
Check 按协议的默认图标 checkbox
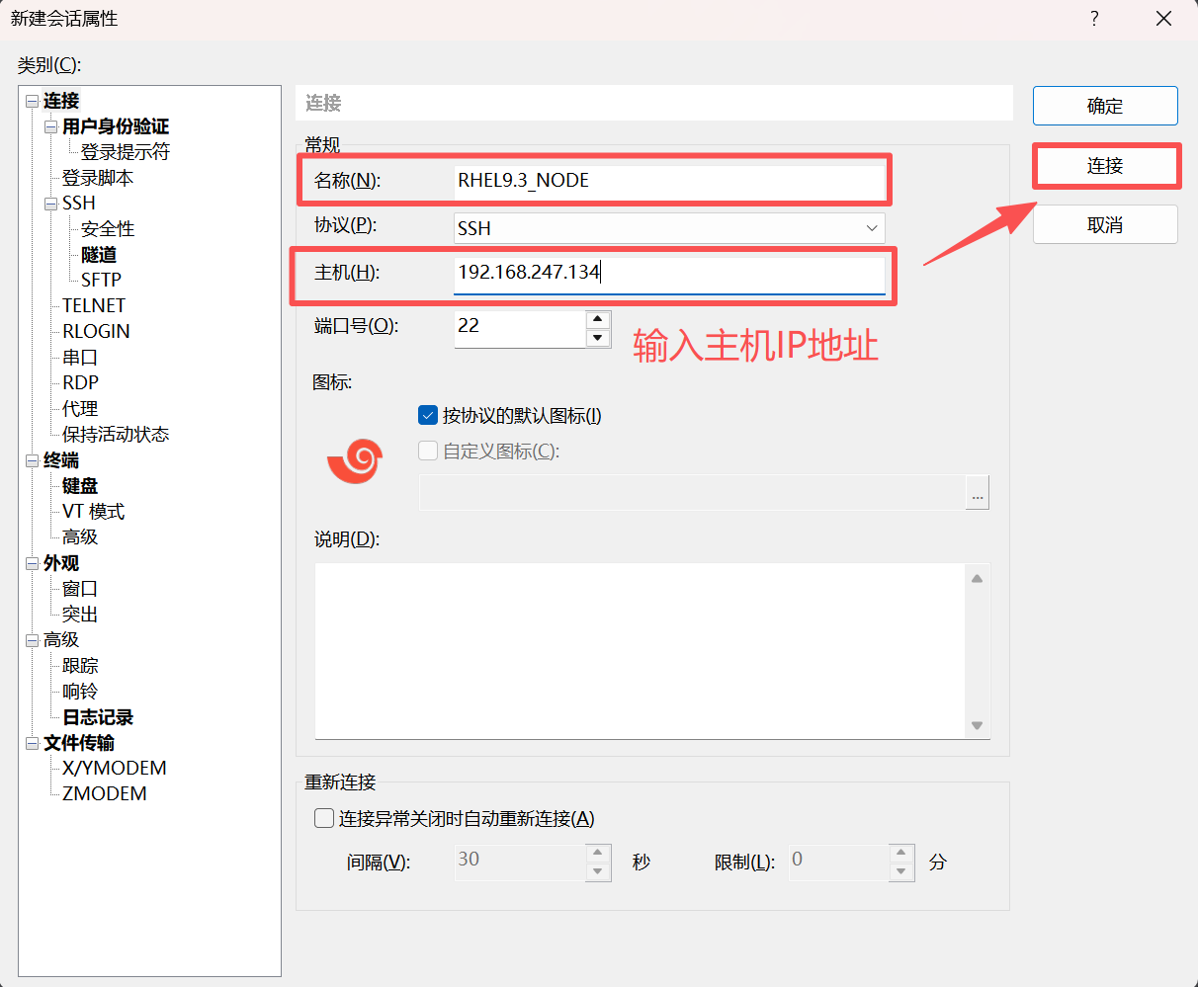pos(428,416)
